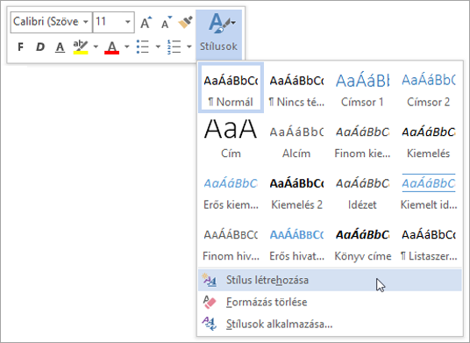This screenshot has height=343, width=470.
Task: Apply the Alcím subtitle style
Action: pos(296,139)
